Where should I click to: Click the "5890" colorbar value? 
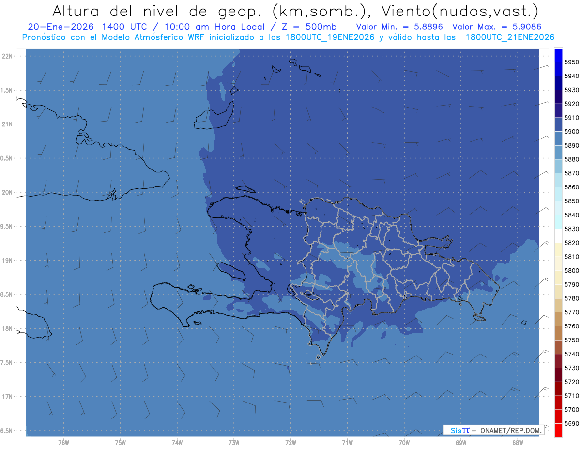tap(571, 146)
